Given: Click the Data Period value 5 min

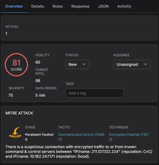Looking at the screenshot, I should (40, 95).
